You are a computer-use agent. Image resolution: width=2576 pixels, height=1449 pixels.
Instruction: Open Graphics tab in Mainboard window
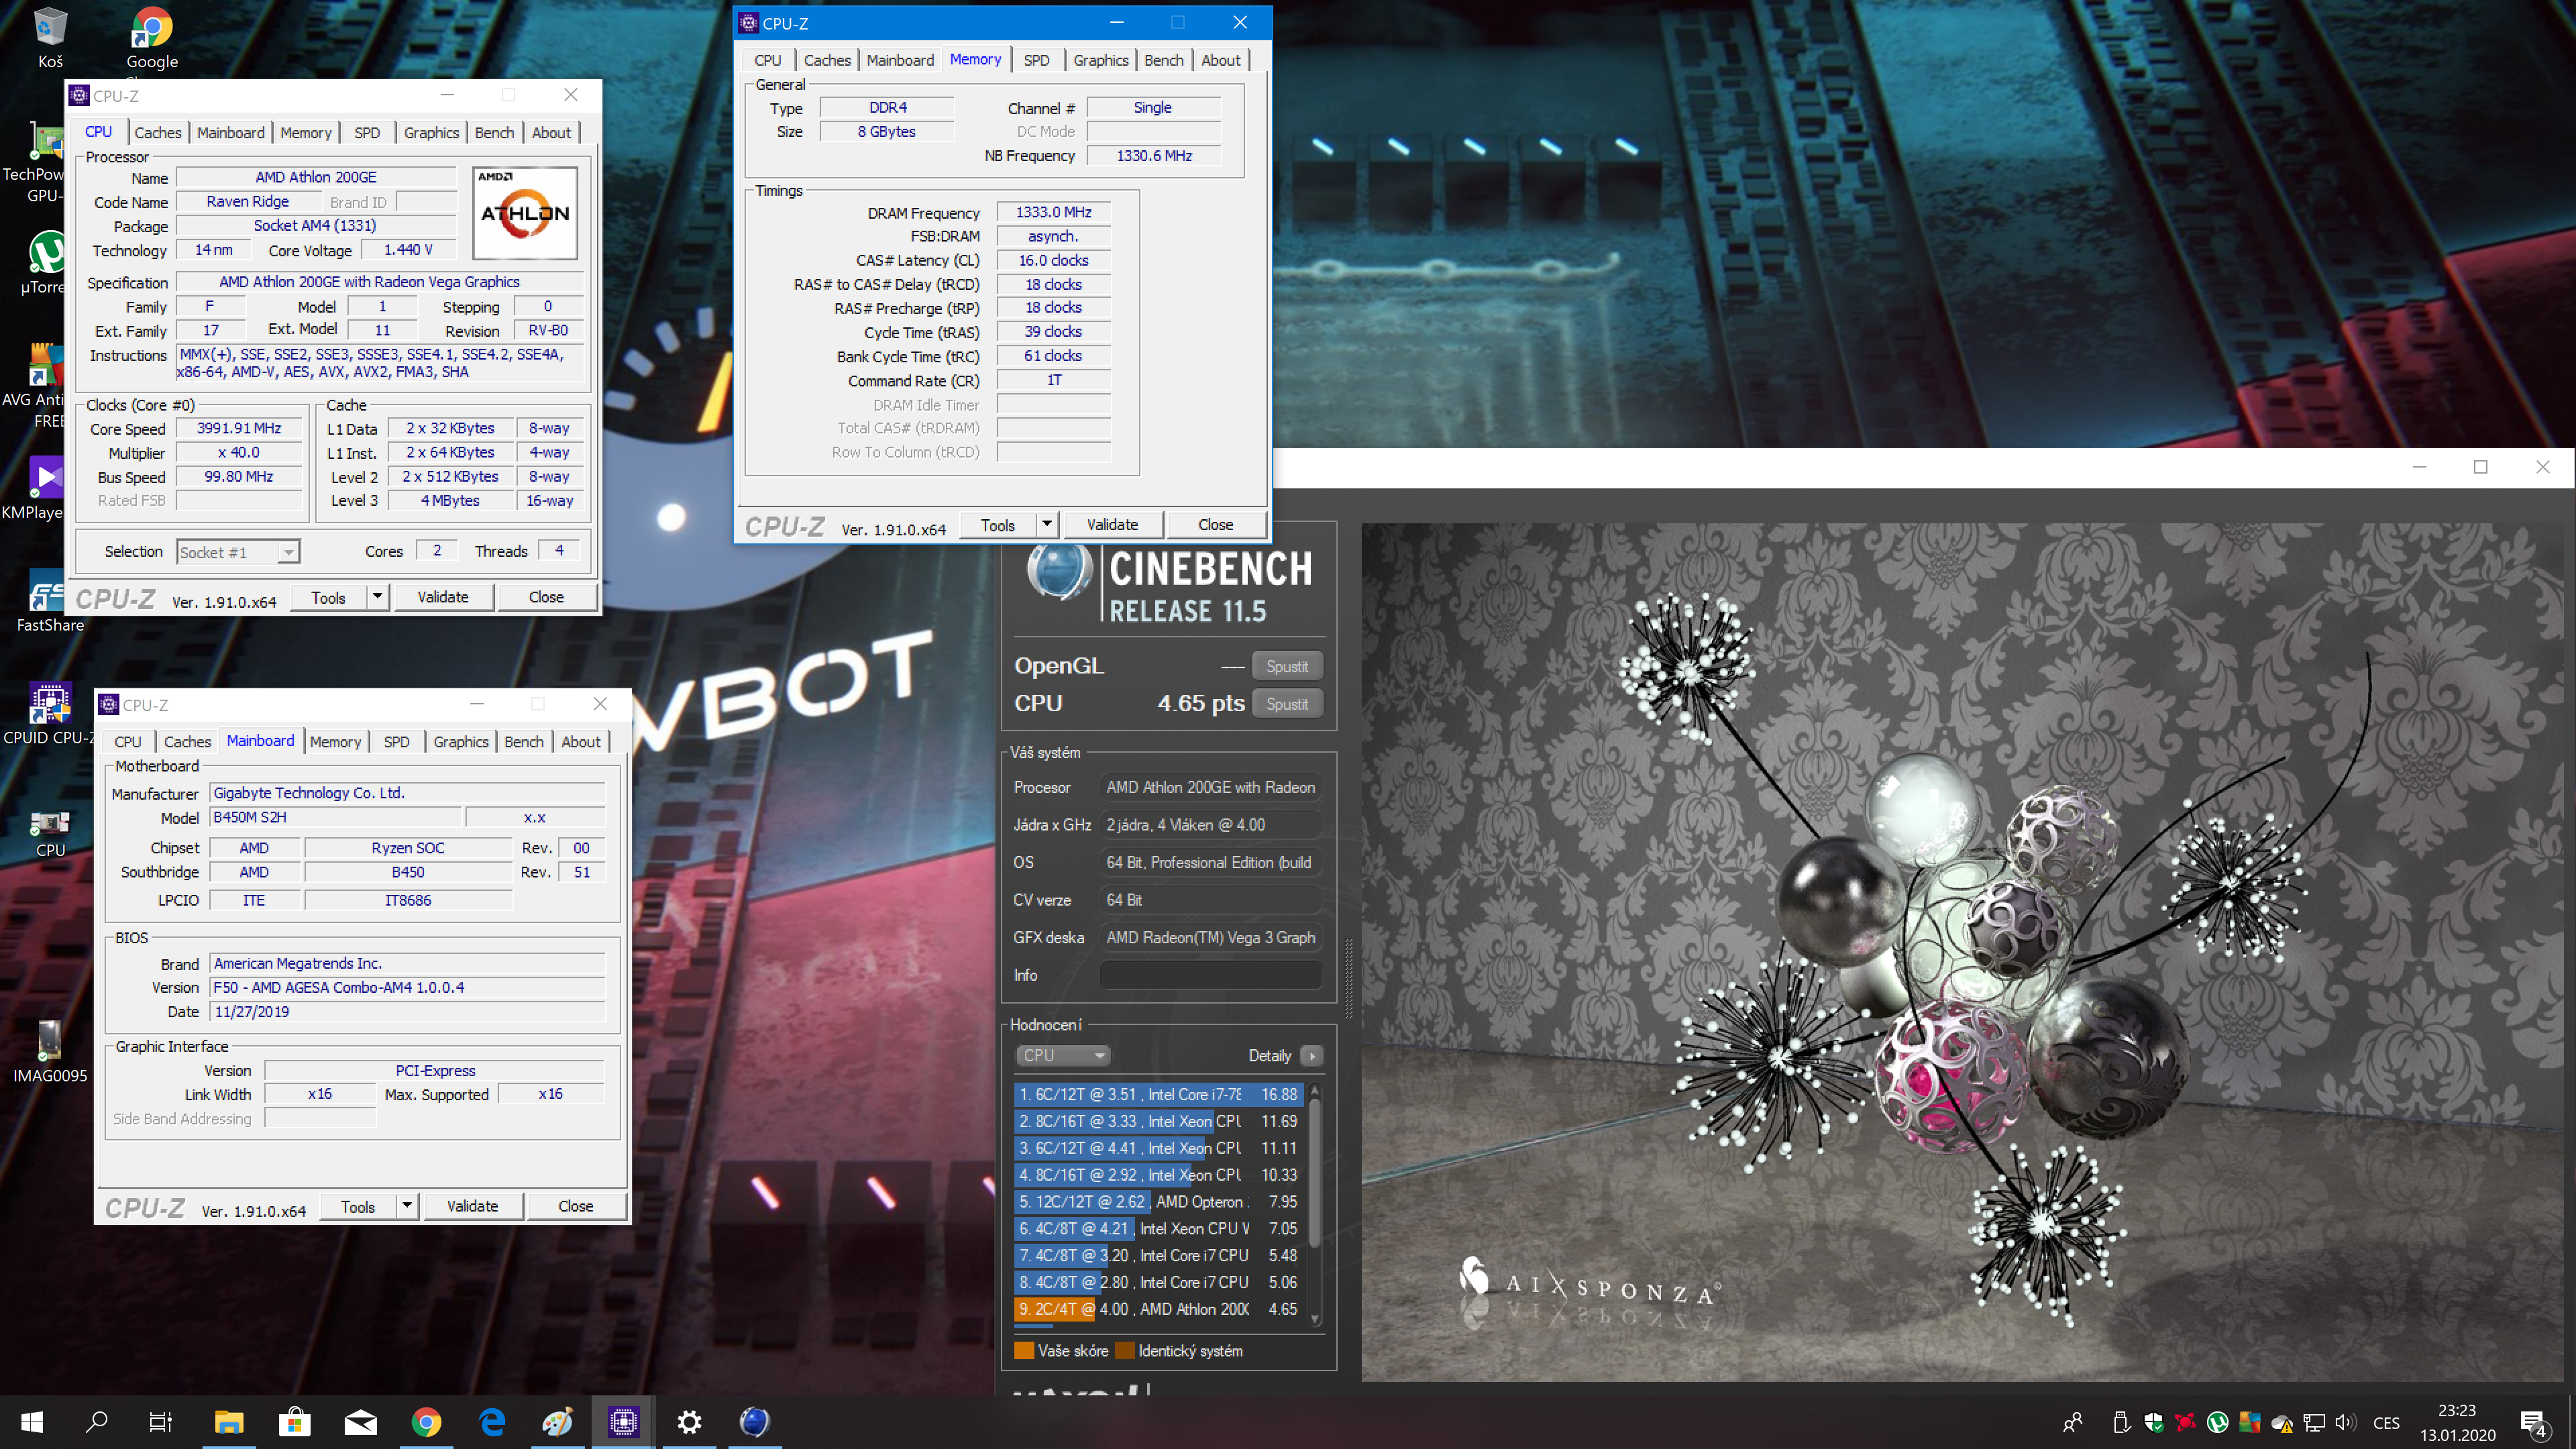pos(461,742)
